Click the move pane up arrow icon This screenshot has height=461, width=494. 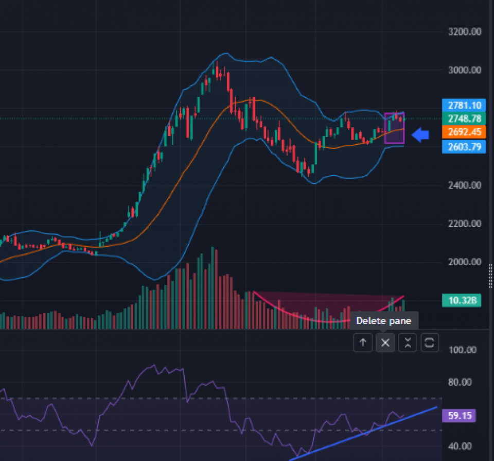[363, 343]
